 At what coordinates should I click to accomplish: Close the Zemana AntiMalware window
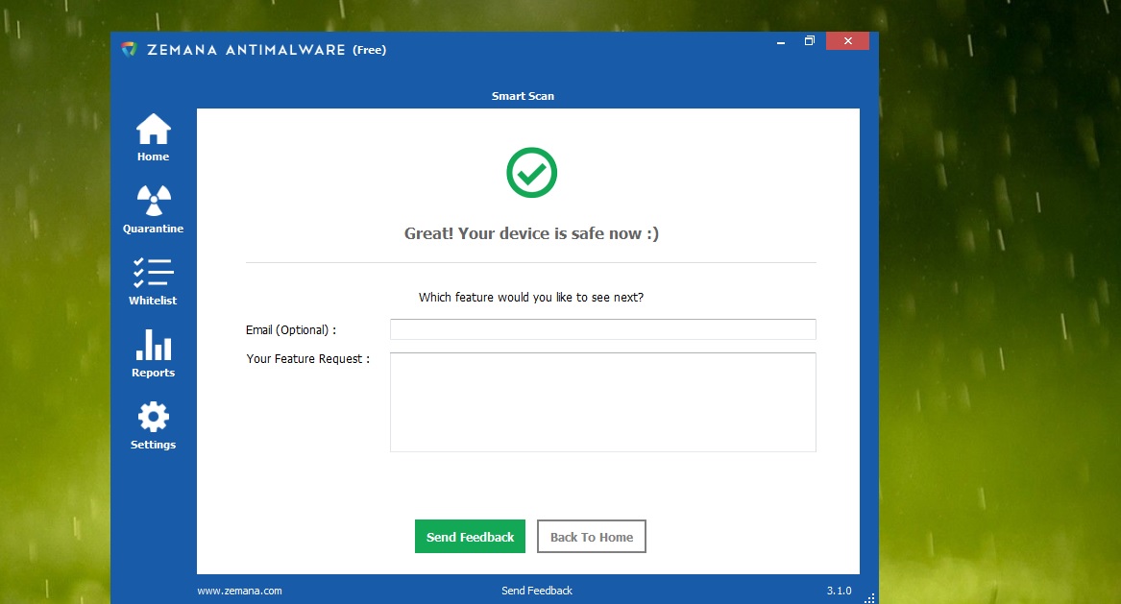848,41
